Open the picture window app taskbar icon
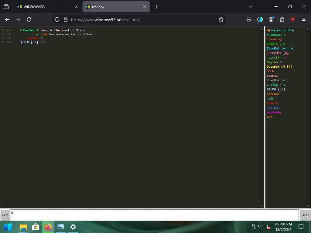The width and height of the screenshot is (311, 233). (x=61, y=227)
